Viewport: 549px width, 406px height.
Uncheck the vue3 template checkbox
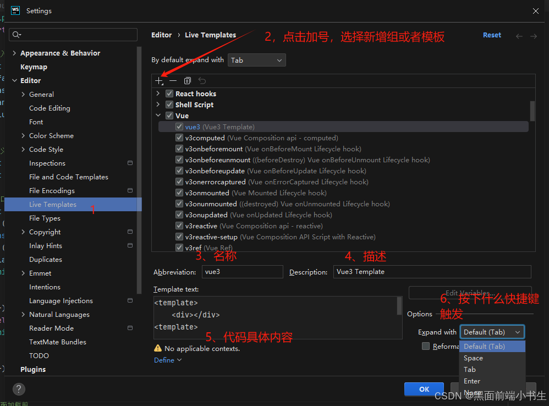[x=179, y=127]
